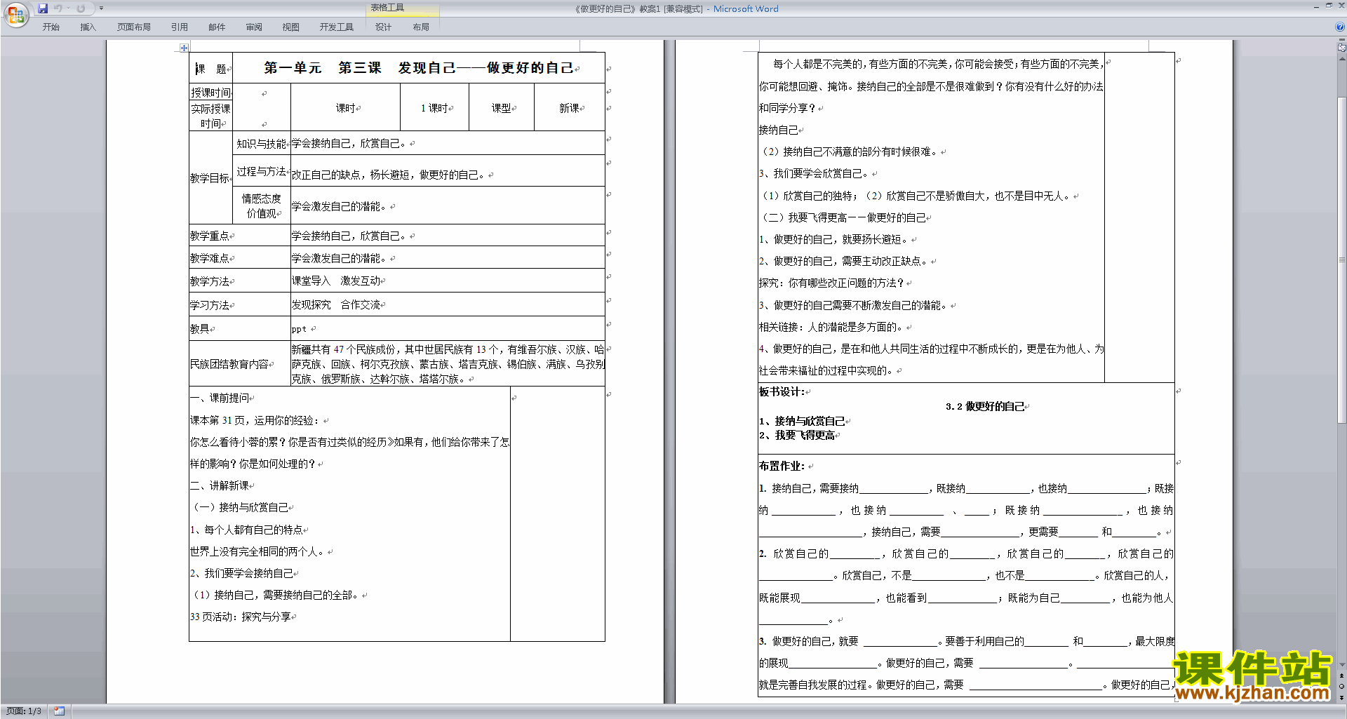
Task: Click the 教学重点 row label
Action: coord(210,236)
